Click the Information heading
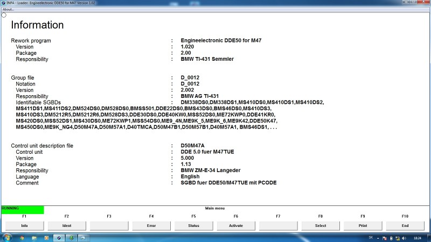 37,25
